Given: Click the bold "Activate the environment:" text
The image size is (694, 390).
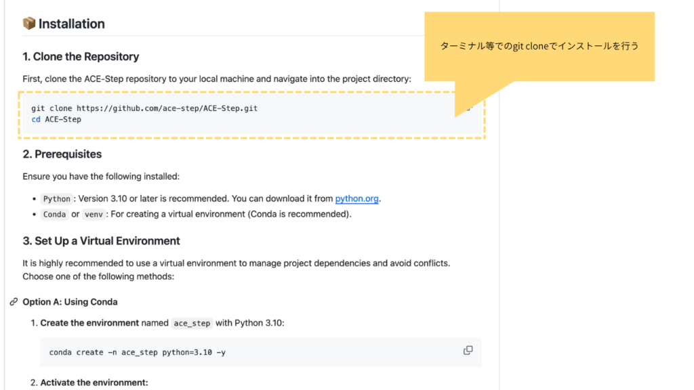Looking at the screenshot, I should 94,383.
